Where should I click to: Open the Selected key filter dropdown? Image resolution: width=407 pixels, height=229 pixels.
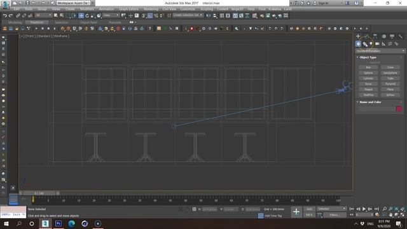click(x=331, y=209)
